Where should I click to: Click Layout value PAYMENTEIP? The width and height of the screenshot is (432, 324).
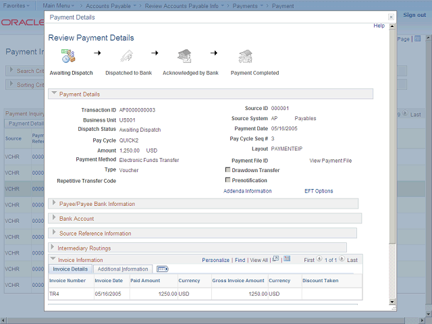pyautogui.click(x=286, y=148)
